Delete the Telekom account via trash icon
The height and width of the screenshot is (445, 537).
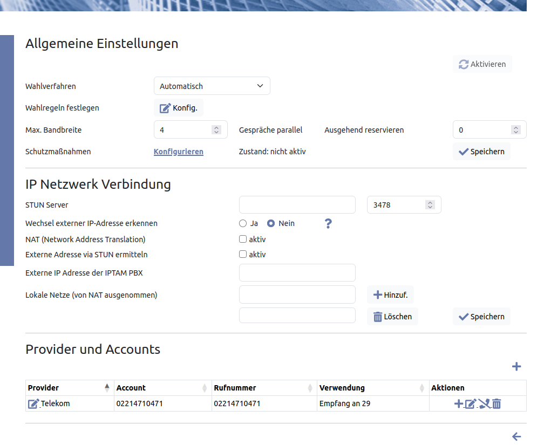pyautogui.click(x=497, y=403)
